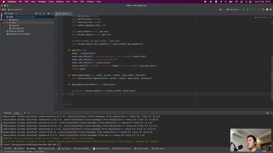Open the Project view selector dropdown arrow
273x153 pixels.
[x=16, y=14]
